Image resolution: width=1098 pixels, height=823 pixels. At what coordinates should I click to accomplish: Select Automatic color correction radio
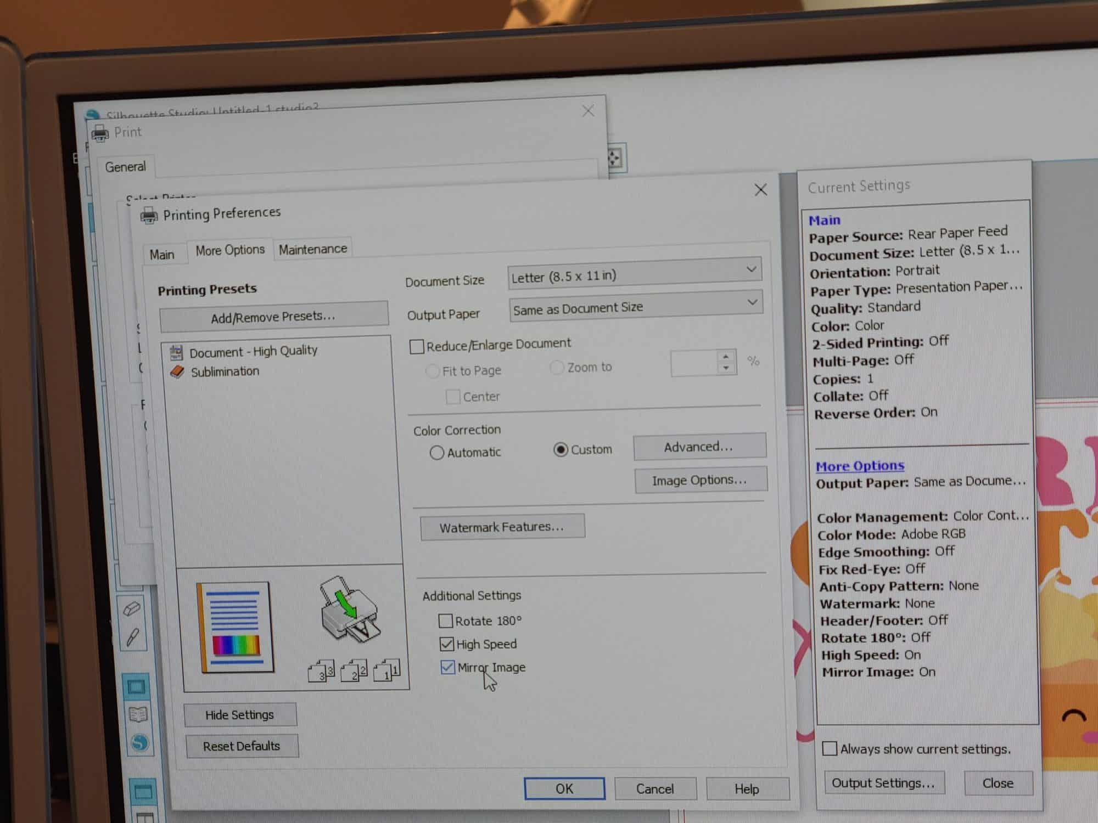pos(436,453)
